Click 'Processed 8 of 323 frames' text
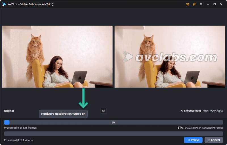 (20, 128)
